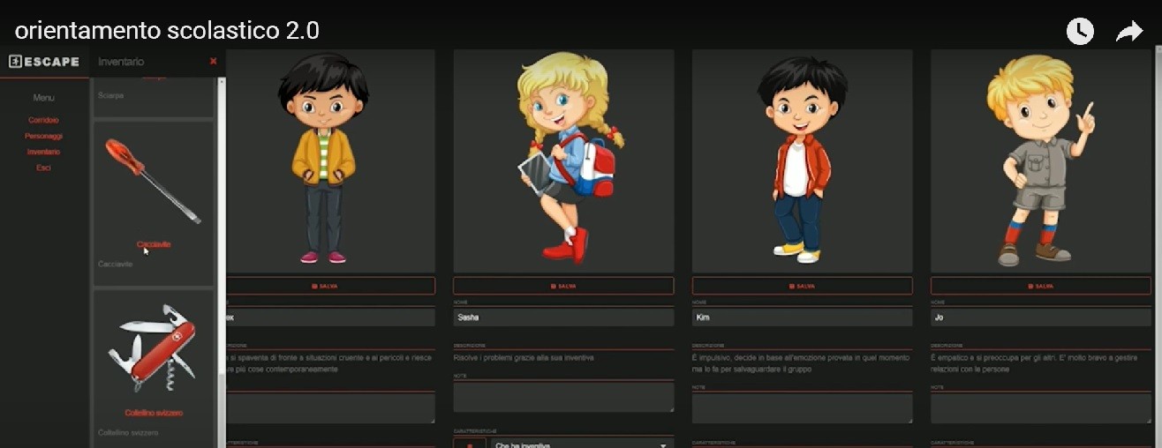
Task: Click the Cacciavite red link label
Action: click(154, 244)
